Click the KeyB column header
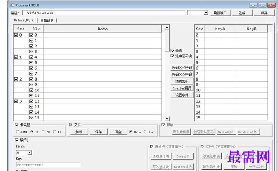This screenshot has width=278, height=171. click(252, 29)
